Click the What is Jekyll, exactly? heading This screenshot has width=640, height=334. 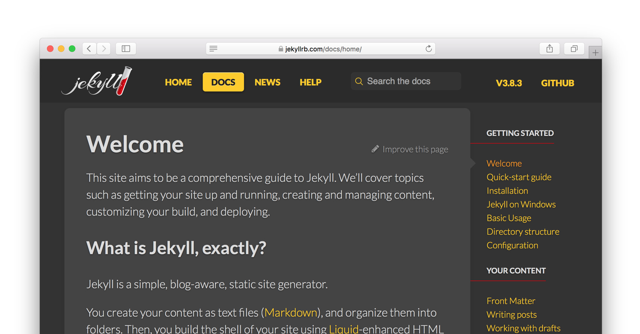(176, 248)
